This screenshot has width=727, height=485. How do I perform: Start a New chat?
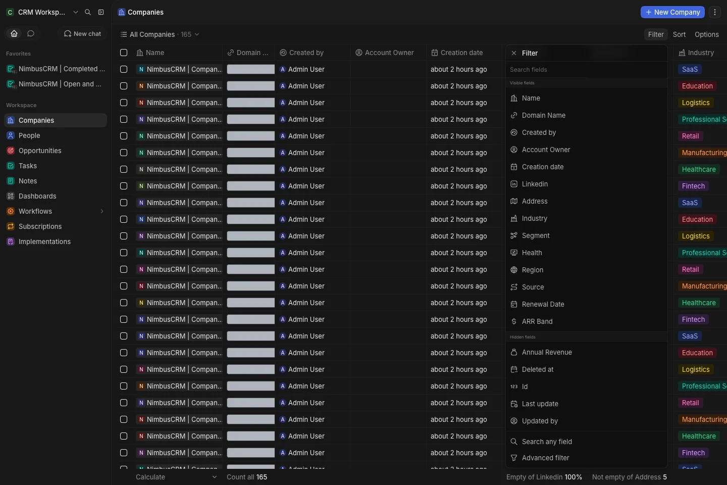coord(82,33)
